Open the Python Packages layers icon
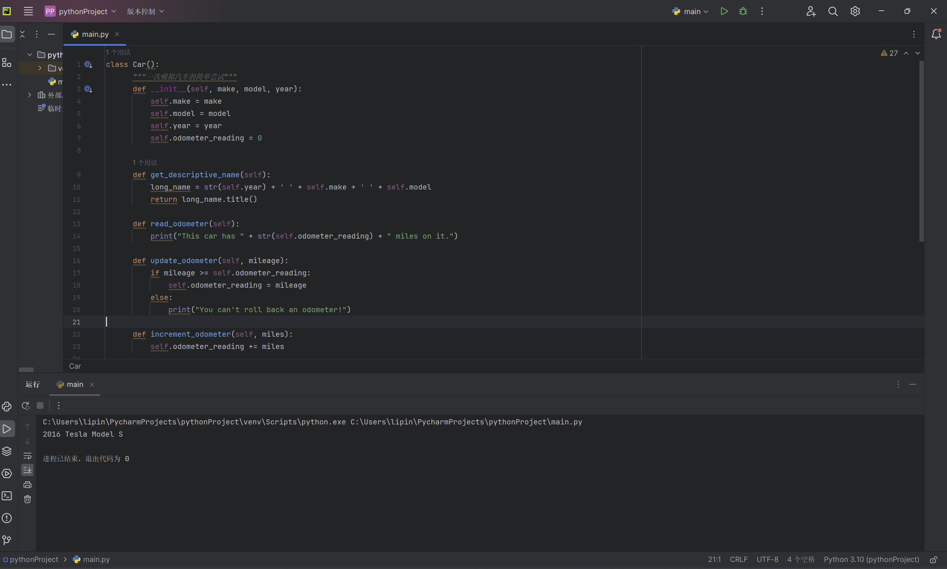947x569 pixels. pos(7,451)
